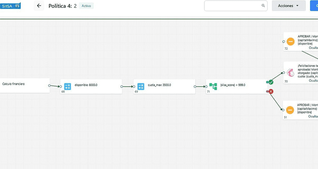This screenshot has height=169, width=318.
Task: Focus the search input field
Action: [233, 6]
